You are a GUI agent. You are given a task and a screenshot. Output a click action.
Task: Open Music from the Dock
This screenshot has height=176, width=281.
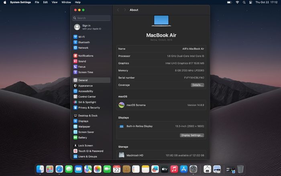point(174,169)
